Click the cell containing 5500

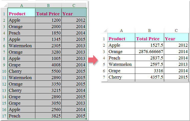point(48,71)
